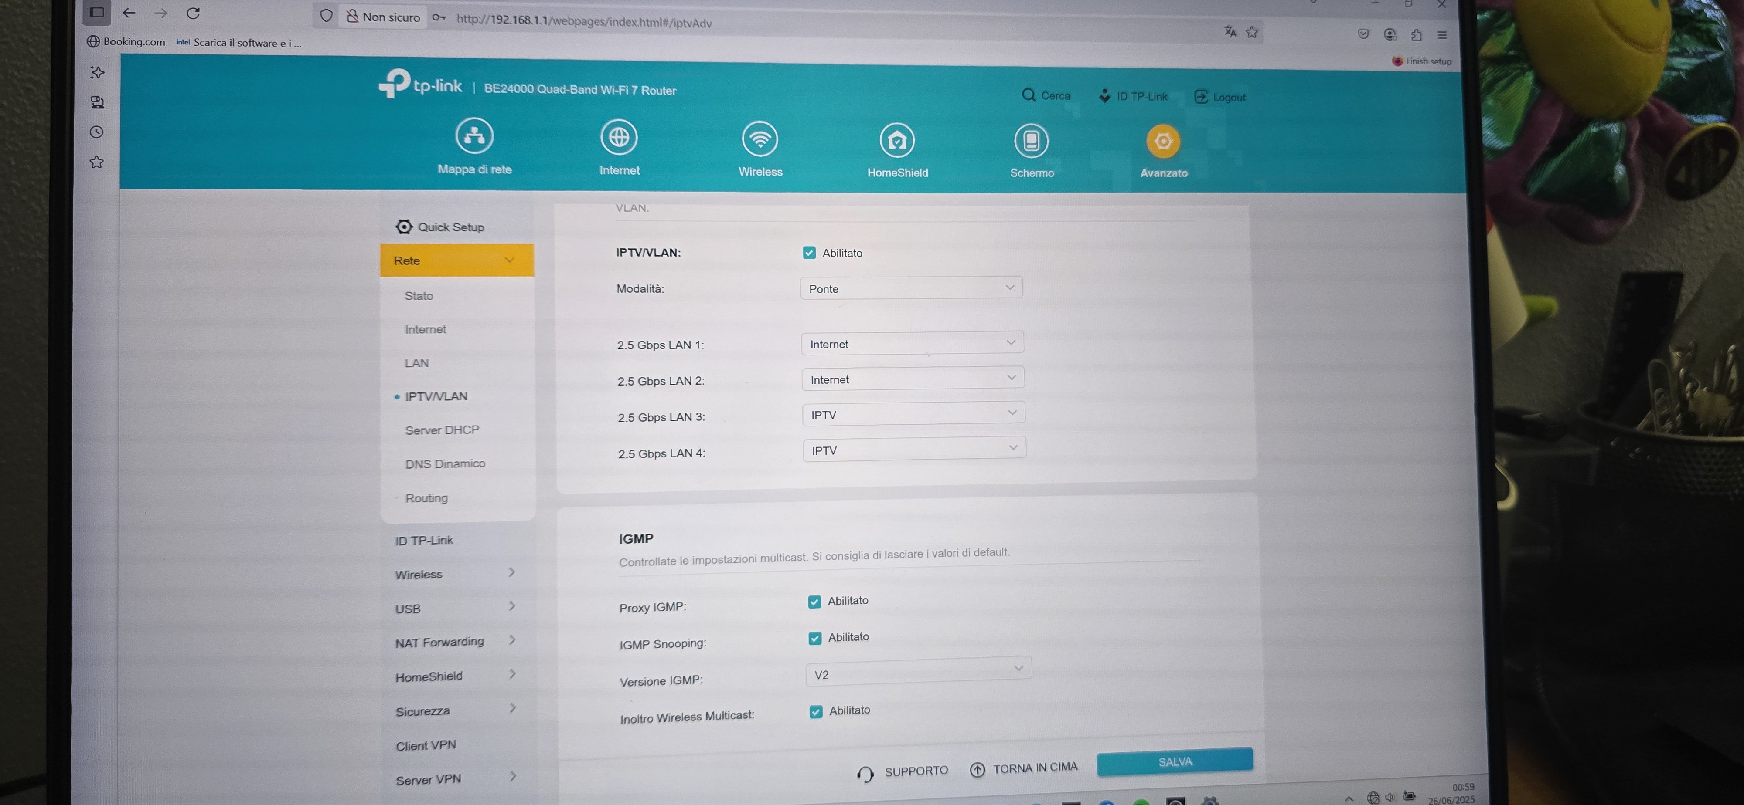Image resolution: width=1744 pixels, height=805 pixels.
Task: Open the Schermo icon
Action: (1031, 141)
